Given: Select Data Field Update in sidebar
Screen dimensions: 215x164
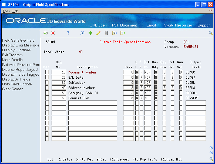Looking at the screenshot, I should pos(17,84).
